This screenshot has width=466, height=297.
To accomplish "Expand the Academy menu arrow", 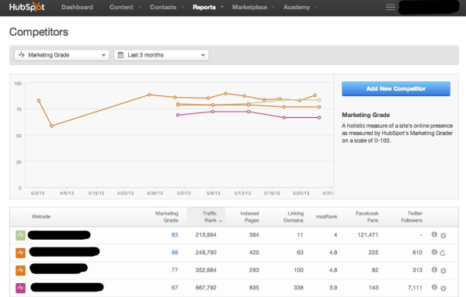I will pyautogui.click(x=316, y=7).
